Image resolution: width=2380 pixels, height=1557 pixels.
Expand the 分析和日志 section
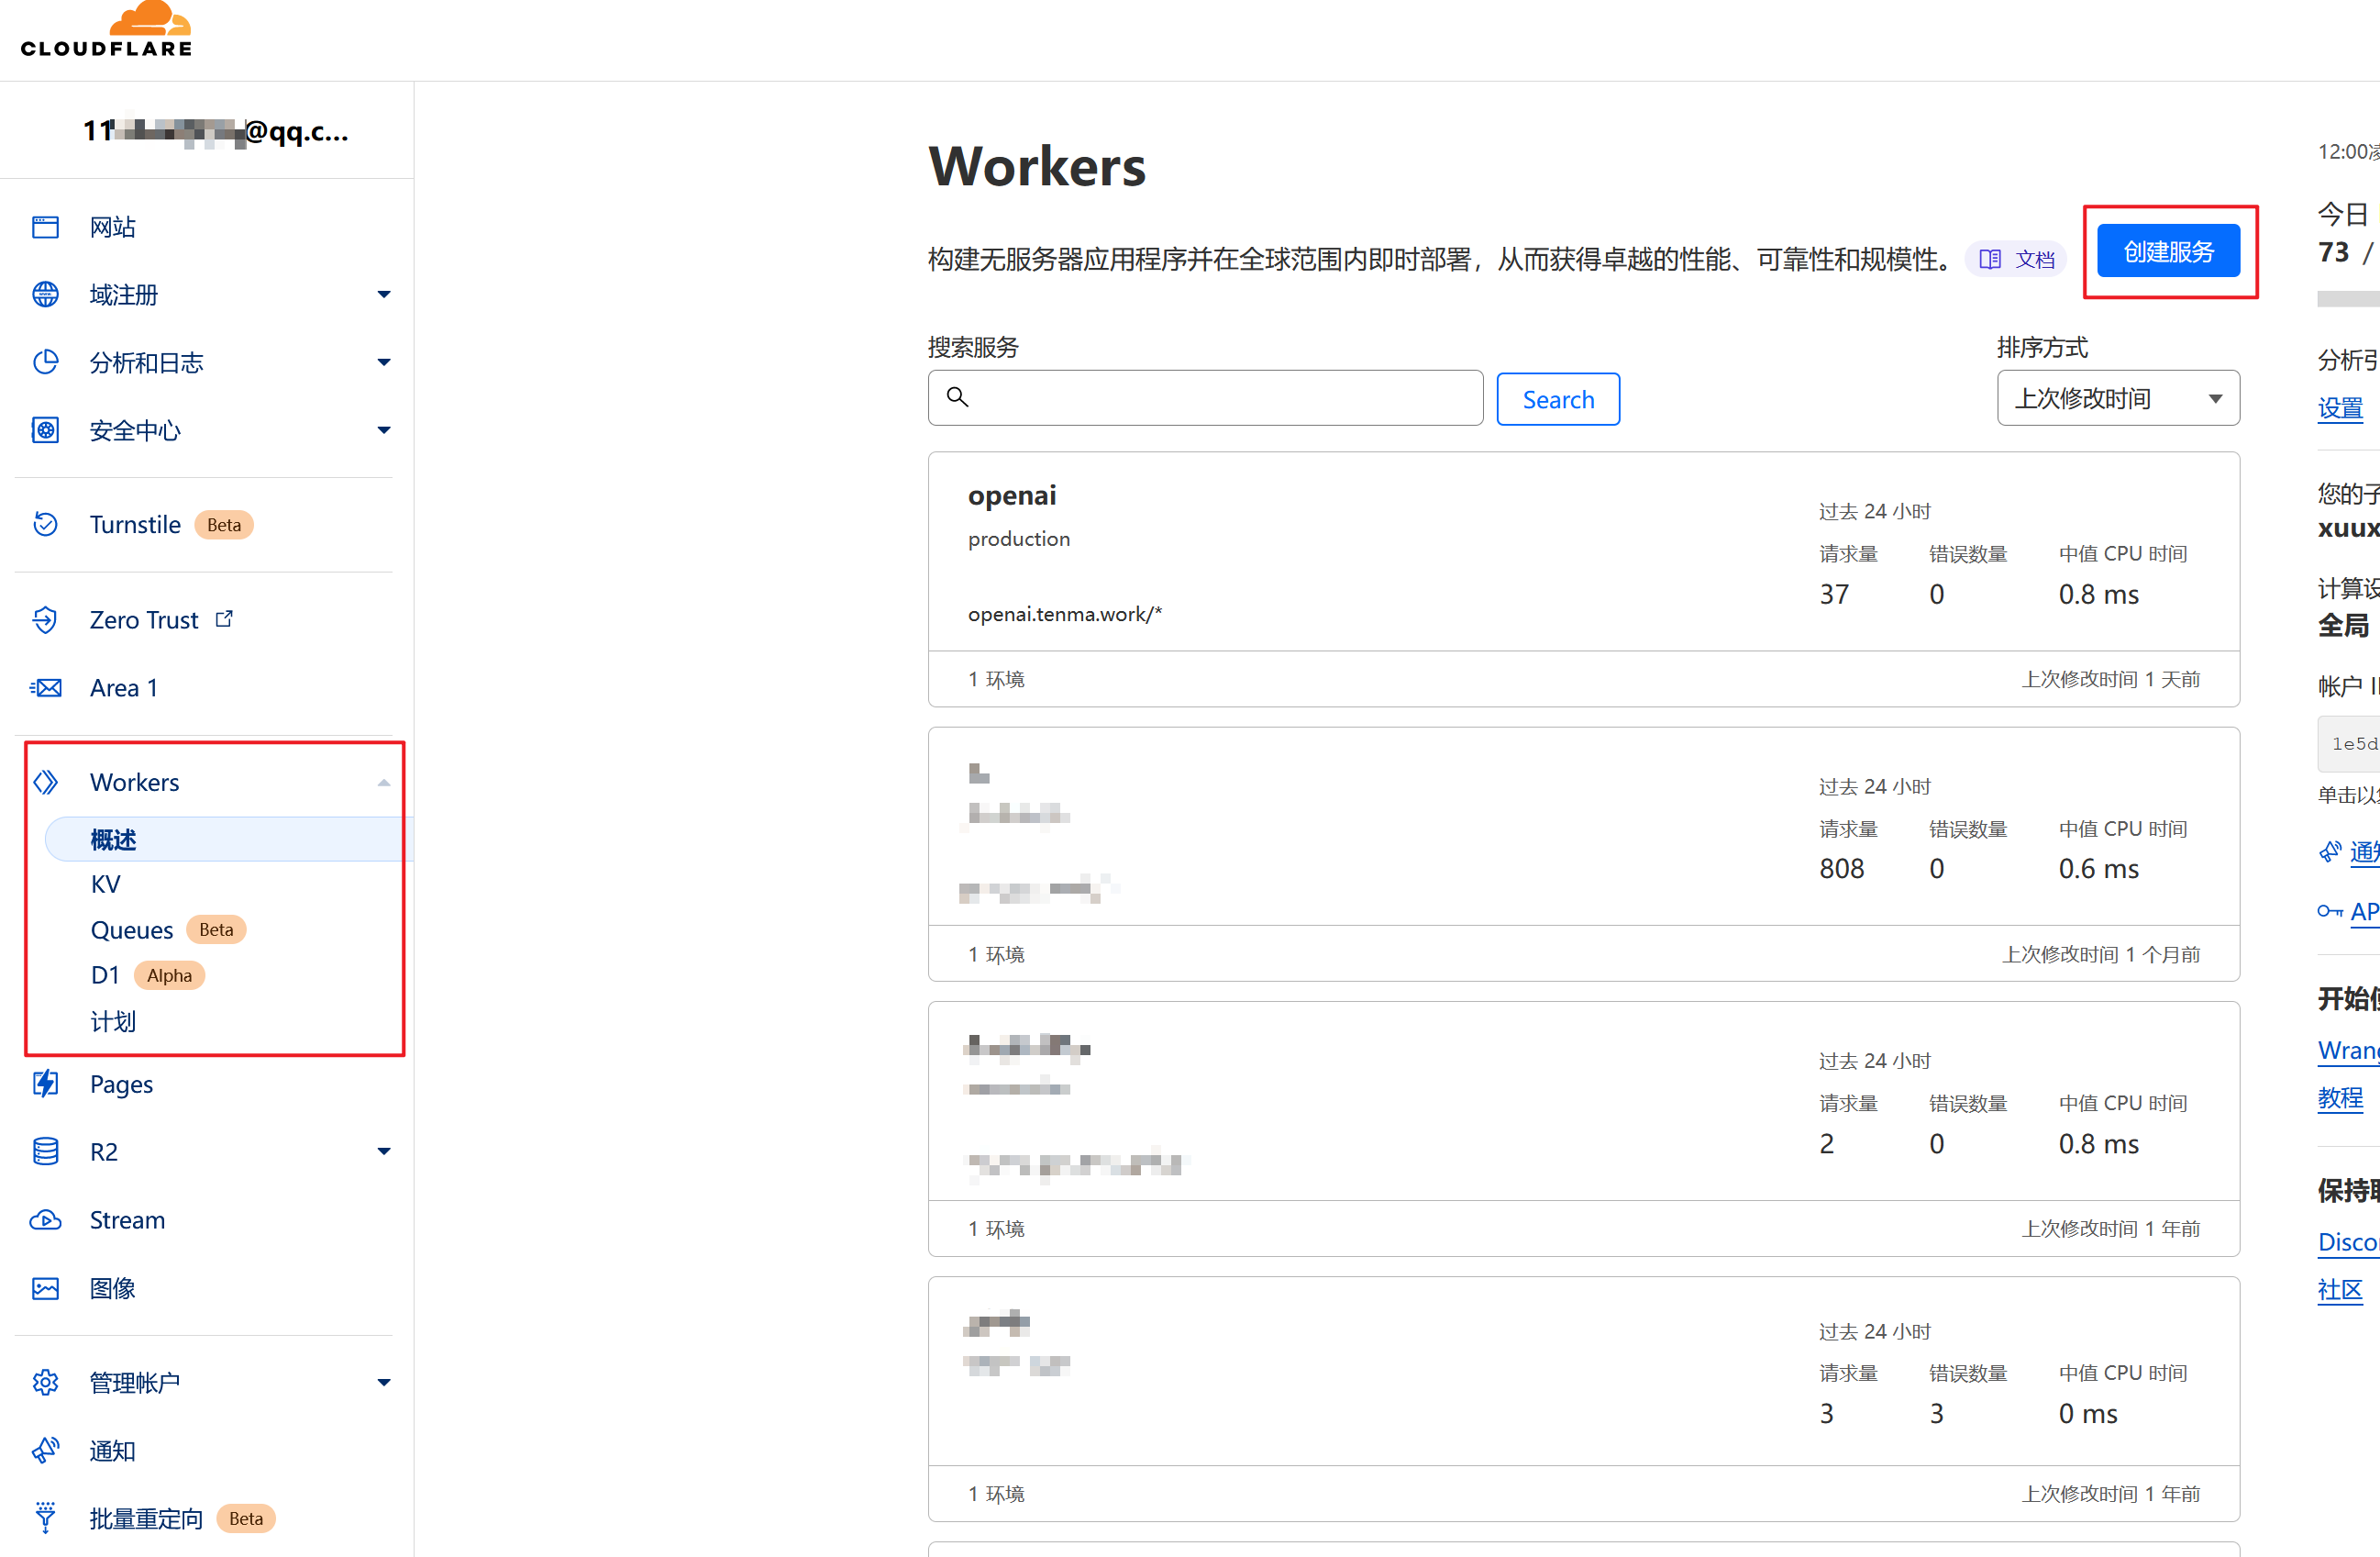[x=384, y=362]
